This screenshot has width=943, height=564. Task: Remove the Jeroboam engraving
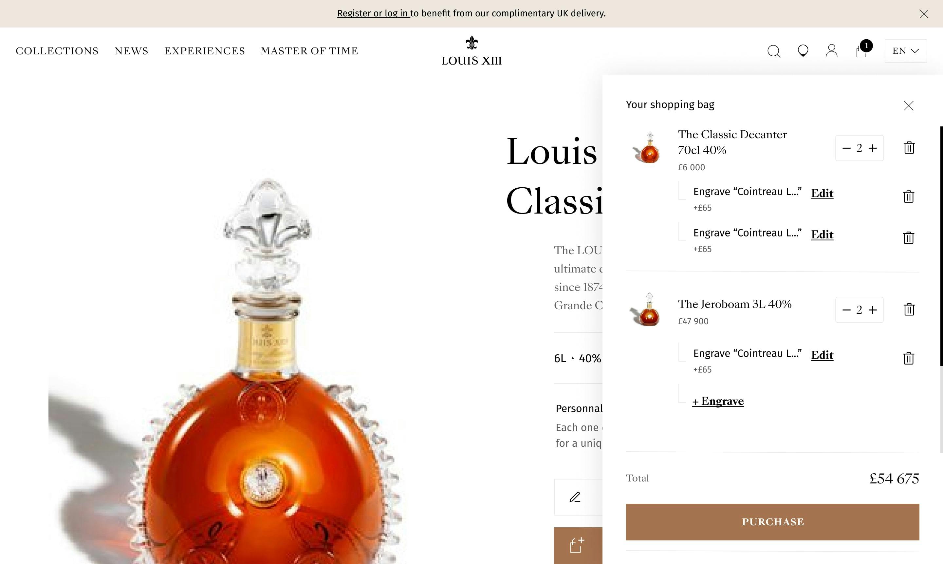pyautogui.click(x=908, y=358)
